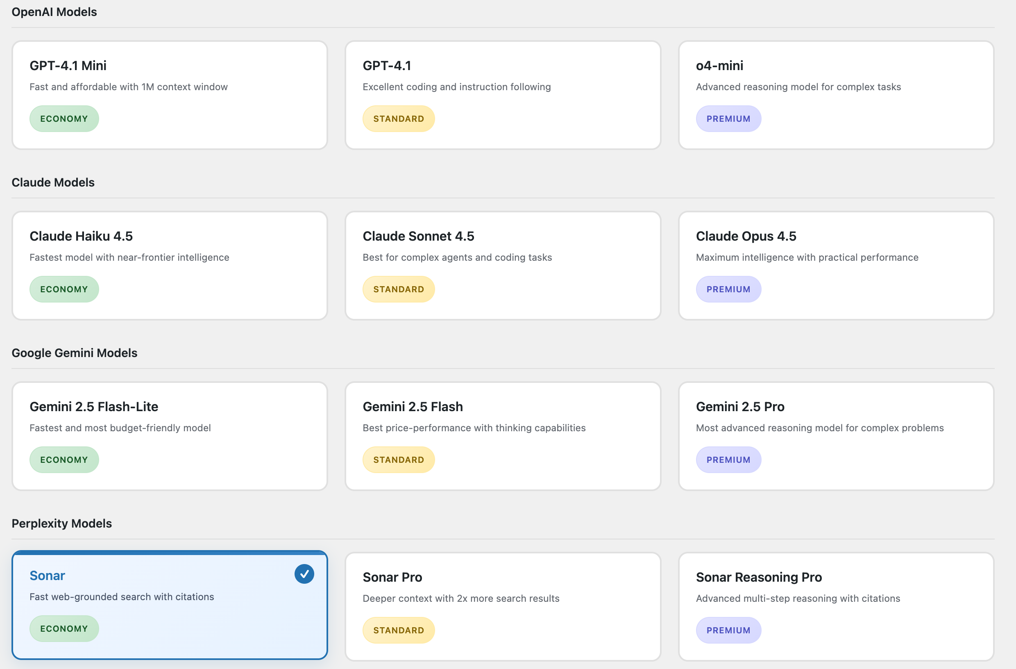1016x669 pixels.
Task: Click the Economy badge on GPT-4.1 Mini
Action: [x=64, y=119]
